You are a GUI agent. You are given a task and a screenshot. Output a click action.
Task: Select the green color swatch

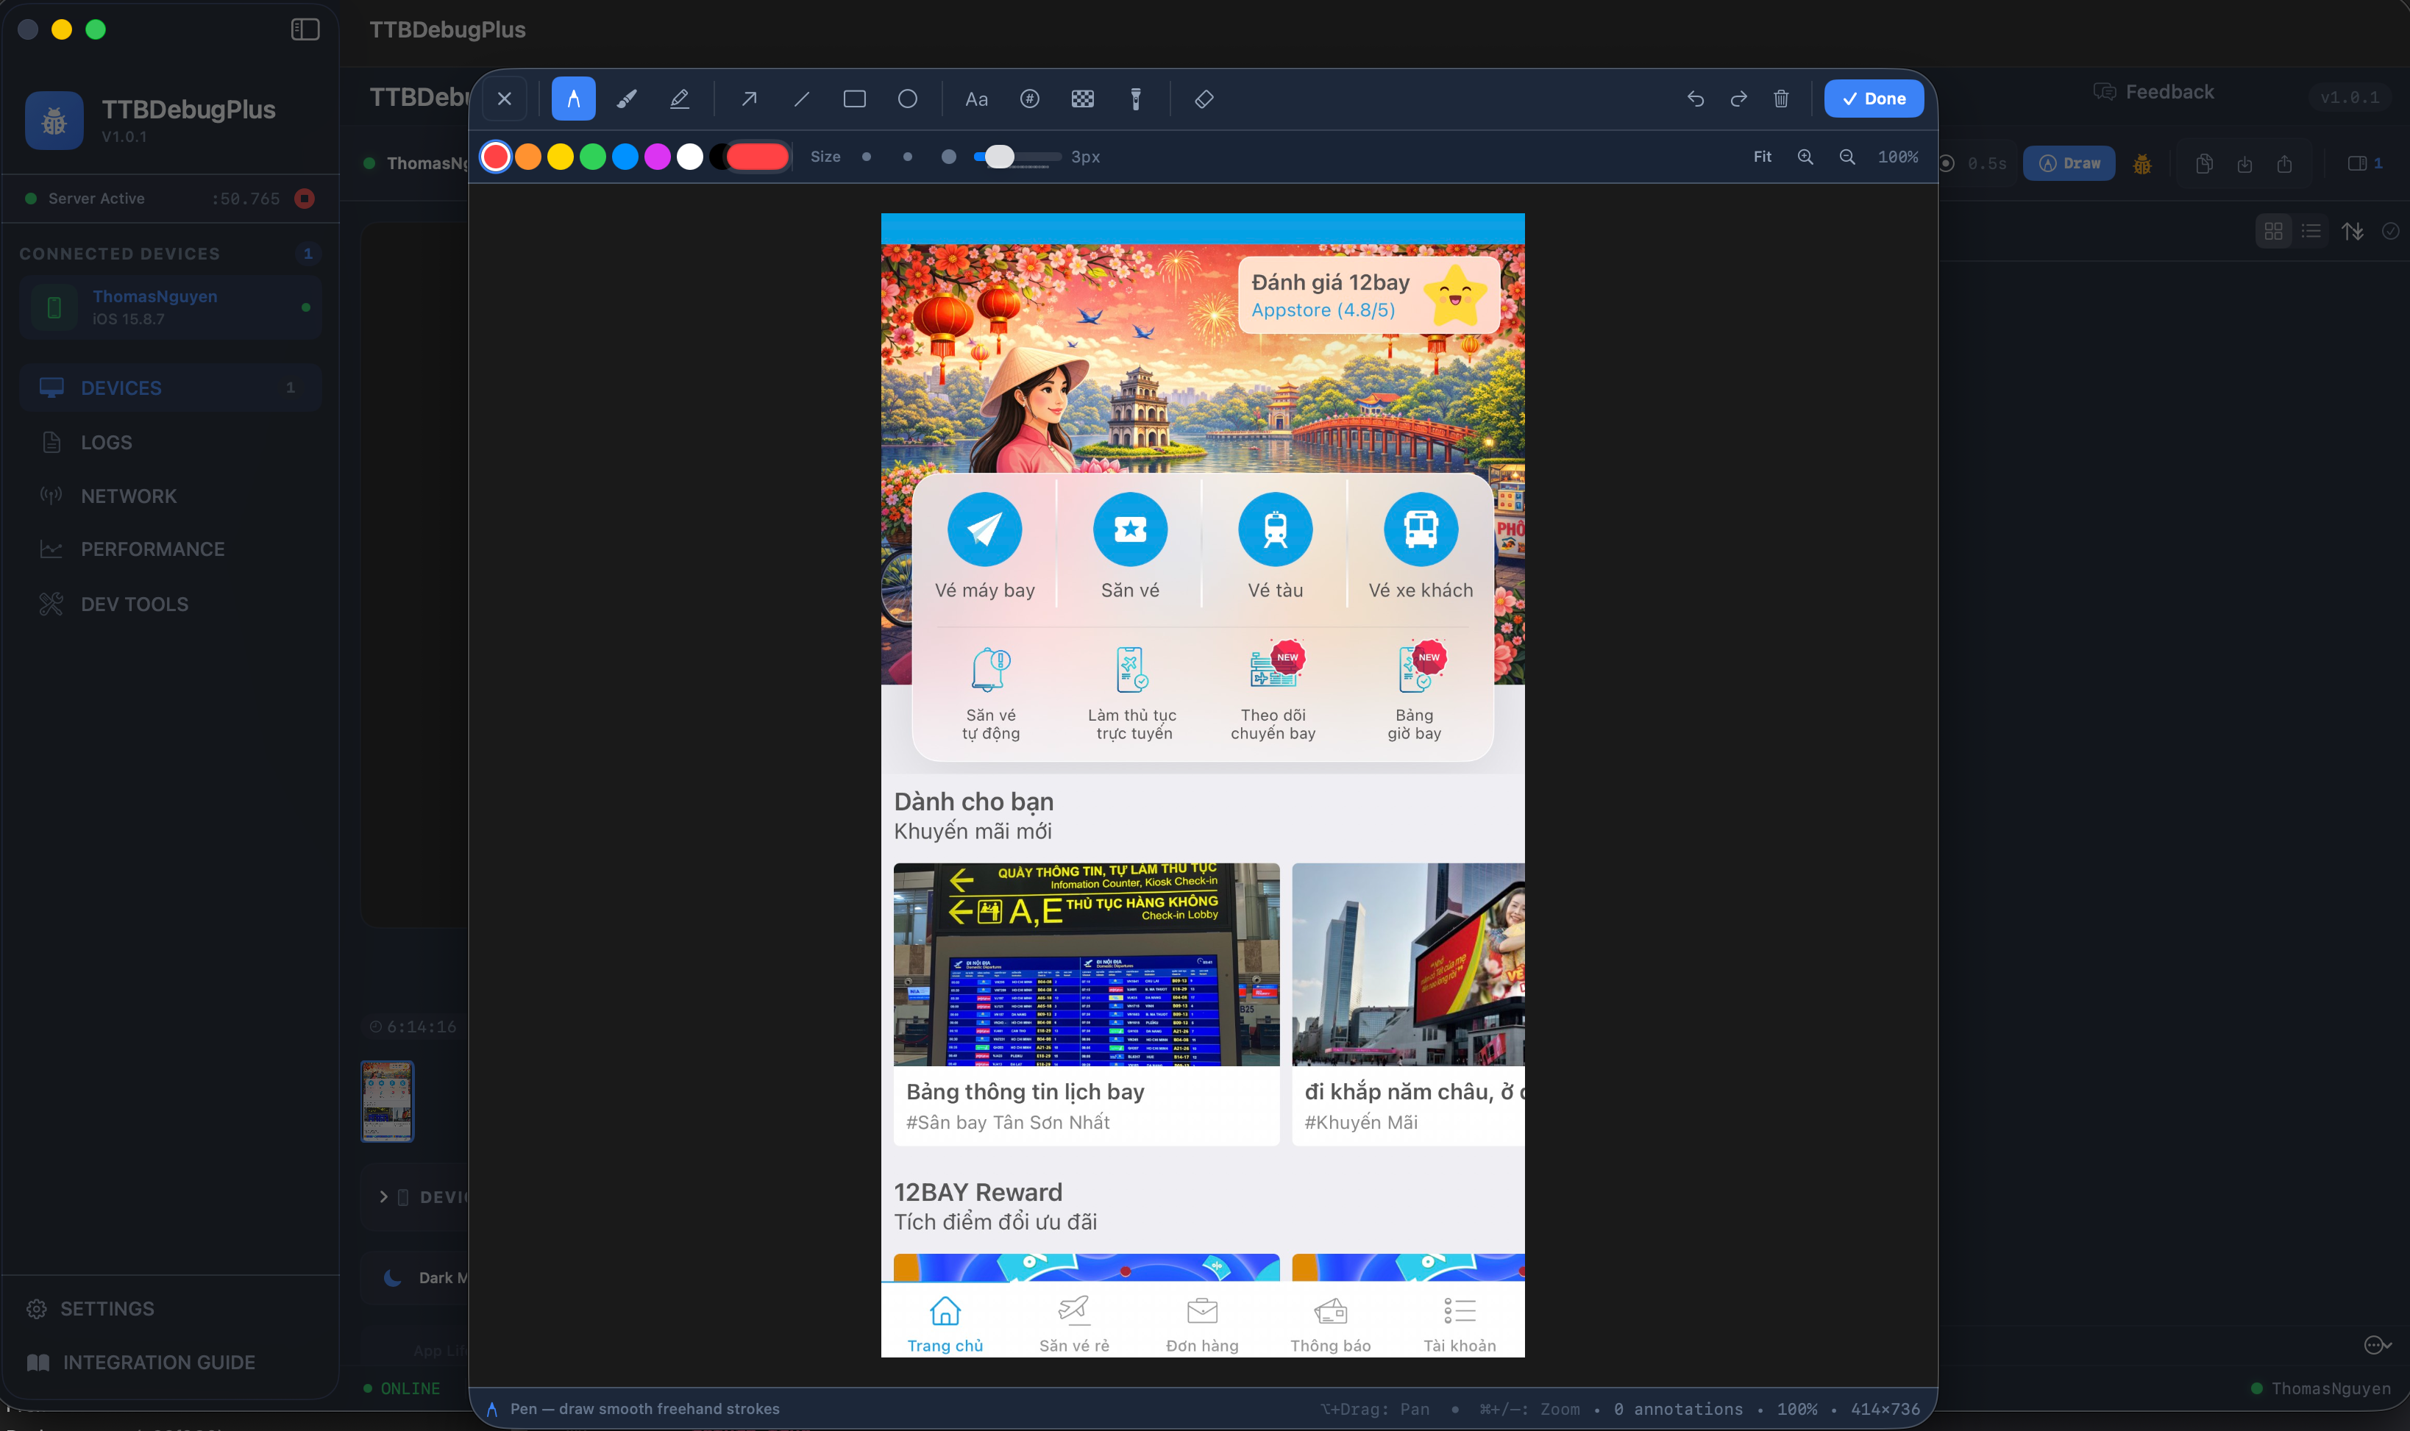point(592,156)
